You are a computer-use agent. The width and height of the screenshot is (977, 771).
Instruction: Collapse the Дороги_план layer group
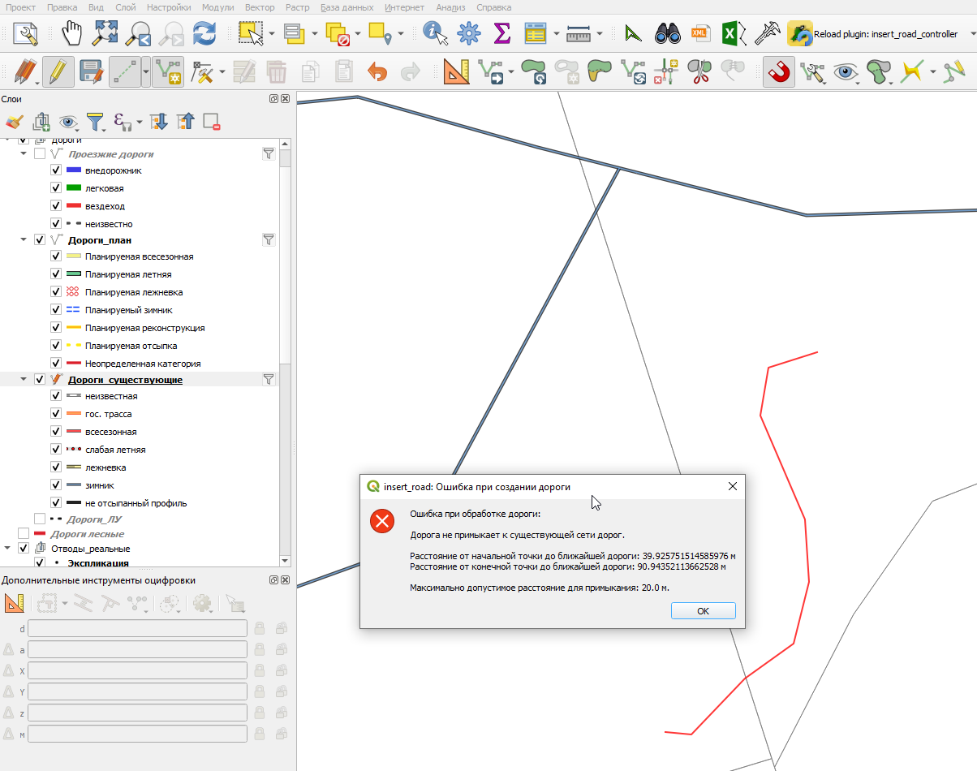[24, 240]
